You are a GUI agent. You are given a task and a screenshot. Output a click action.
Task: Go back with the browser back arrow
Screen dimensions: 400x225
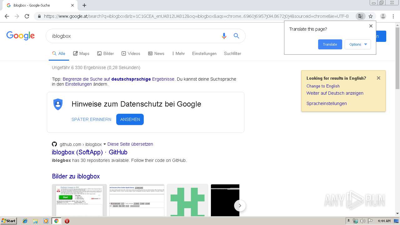7,16
